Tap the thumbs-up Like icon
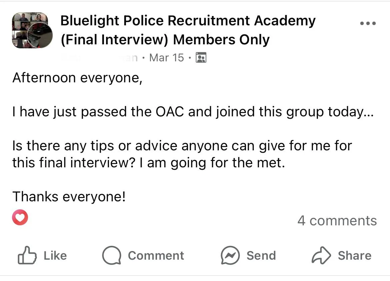This screenshot has width=390, height=281. click(x=27, y=255)
